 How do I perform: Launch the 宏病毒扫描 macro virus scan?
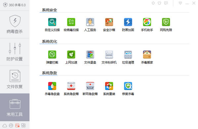point(71,22)
